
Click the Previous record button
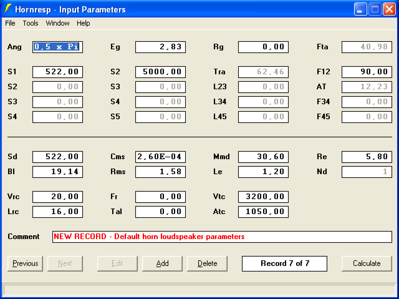pos(25,263)
